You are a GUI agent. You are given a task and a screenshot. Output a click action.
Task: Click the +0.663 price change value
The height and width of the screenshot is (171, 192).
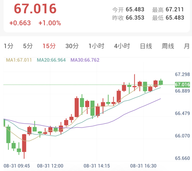[x=20, y=23]
